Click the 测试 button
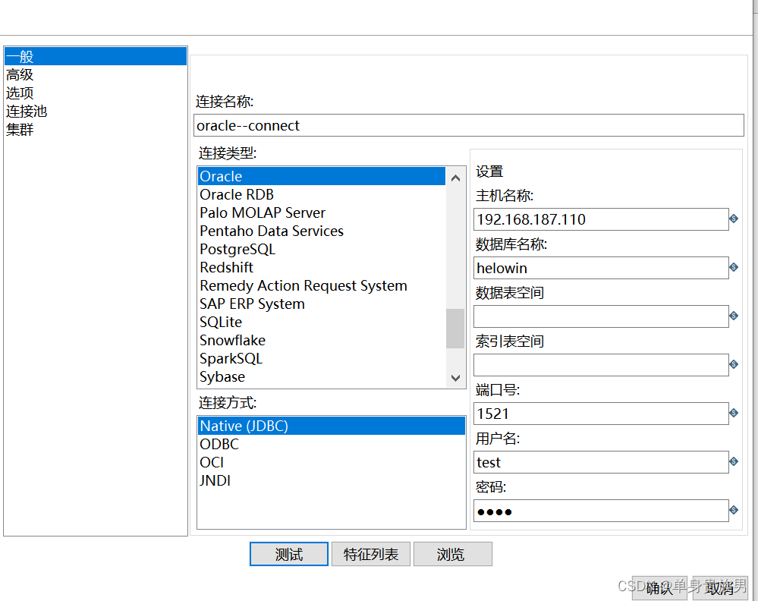 289,554
